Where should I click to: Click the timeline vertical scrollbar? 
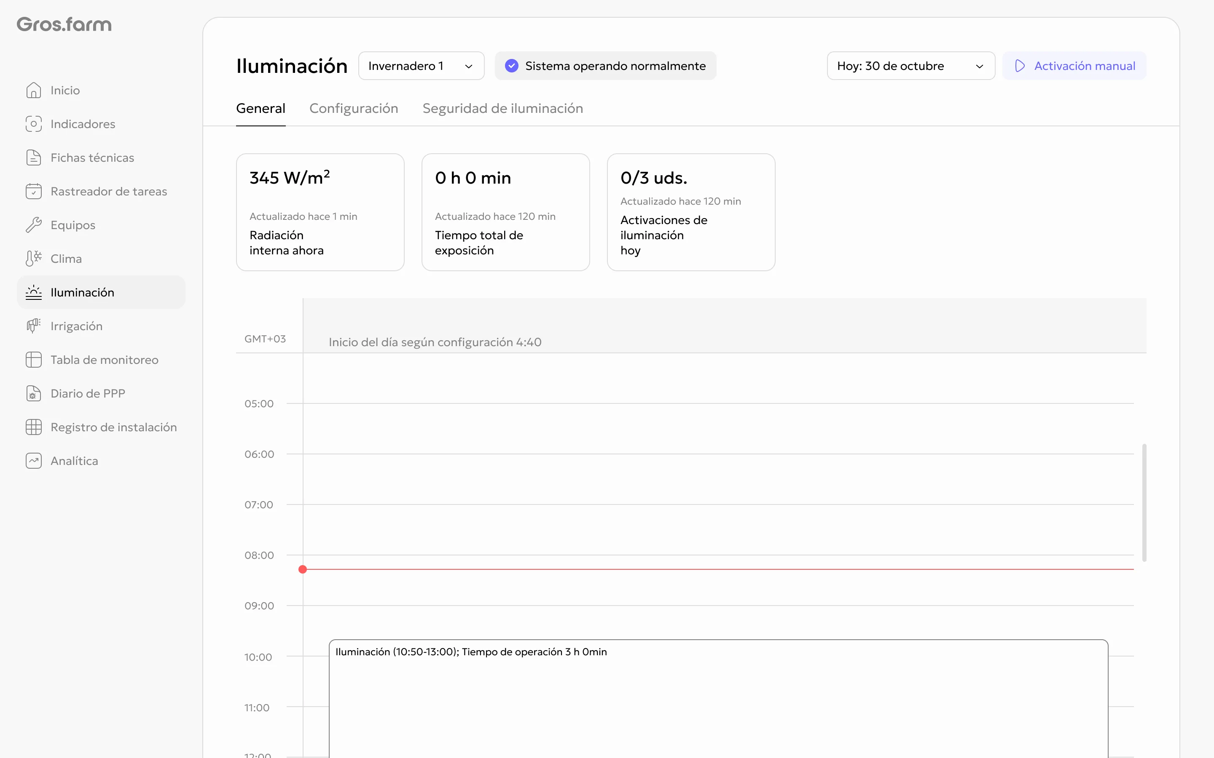click(1144, 502)
